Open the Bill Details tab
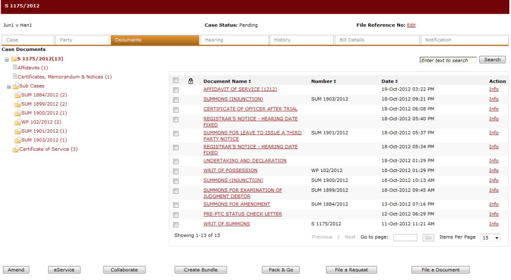 pyautogui.click(x=376, y=40)
